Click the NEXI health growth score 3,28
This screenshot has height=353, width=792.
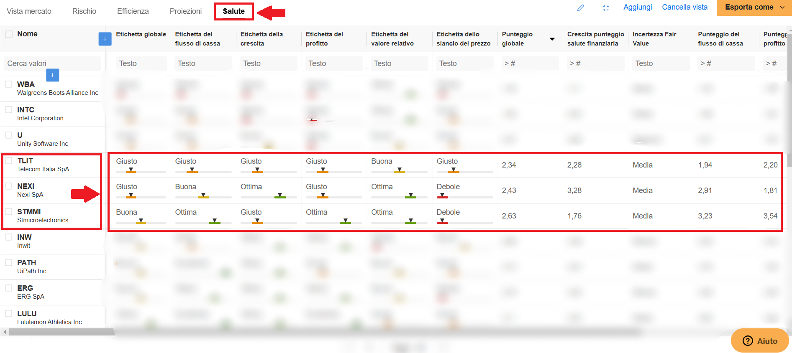click(574, 190)
